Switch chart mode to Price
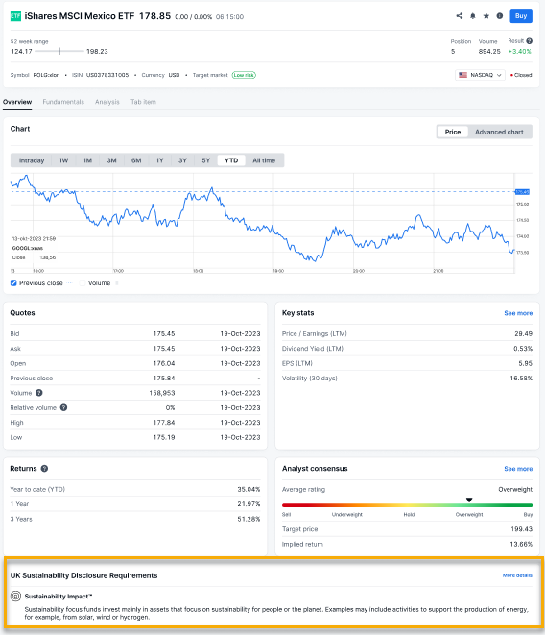 (453, 132)
